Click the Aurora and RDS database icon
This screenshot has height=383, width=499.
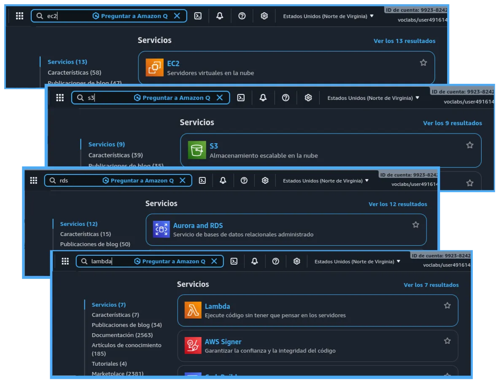coord(160,230)
